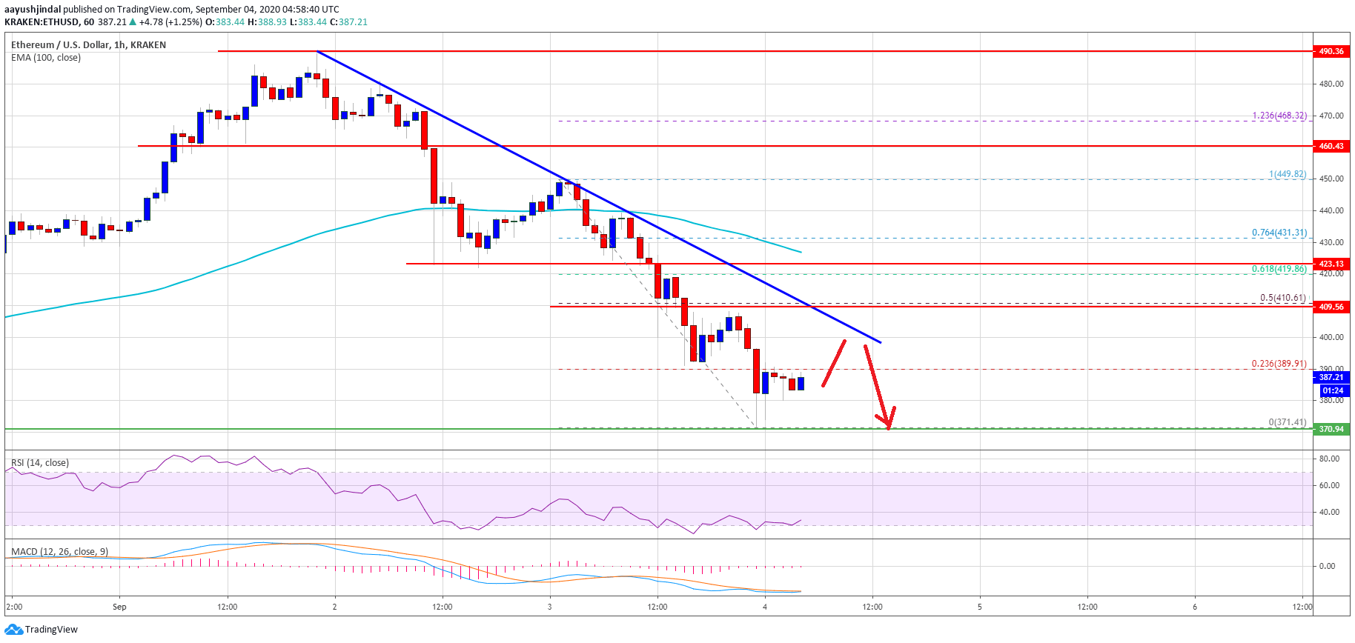The height and width of the screenshot is (643, 1355).
Task: Click the Sep date label on time axis
Action: [119, 607]
